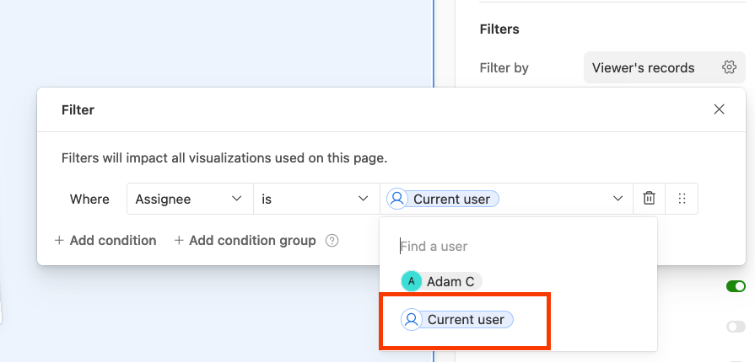
Task: Click the plus icon beside Add condition
Action: pos(59,241)
